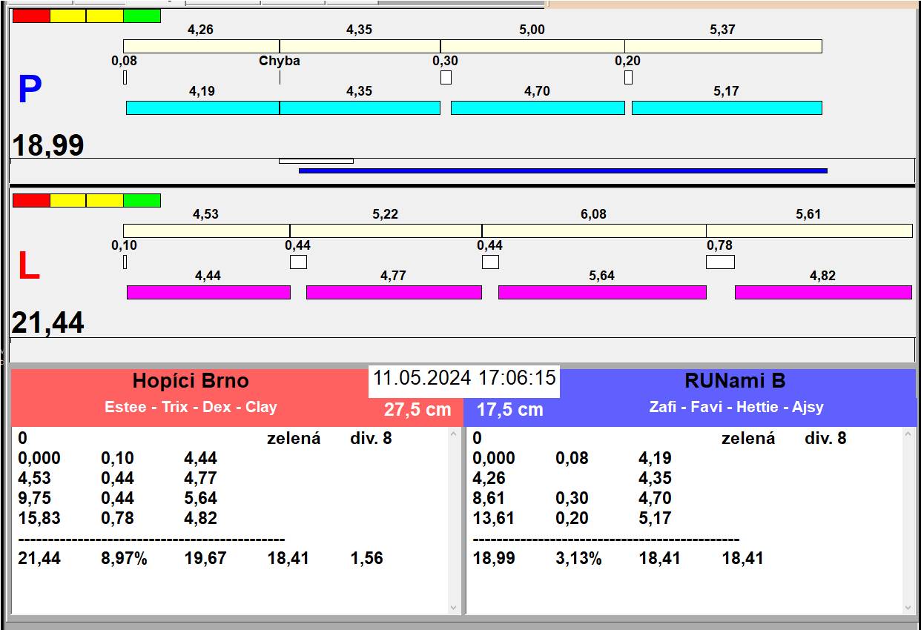Click the RUNami B team name
The height and width of the screenshot is (630, 921).
tap(735, 381)
